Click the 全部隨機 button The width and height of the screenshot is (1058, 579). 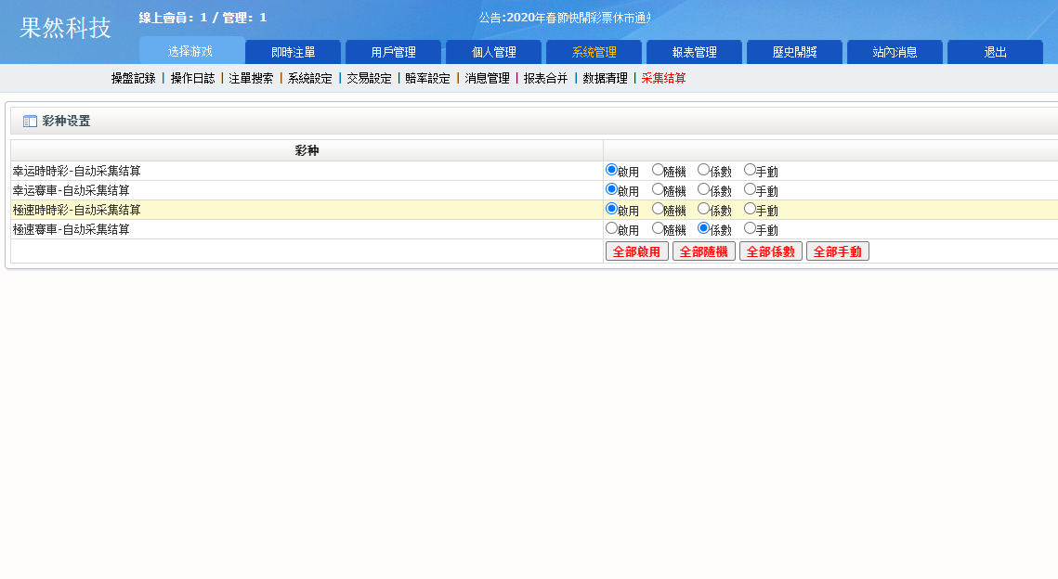[x=703, y=251]
